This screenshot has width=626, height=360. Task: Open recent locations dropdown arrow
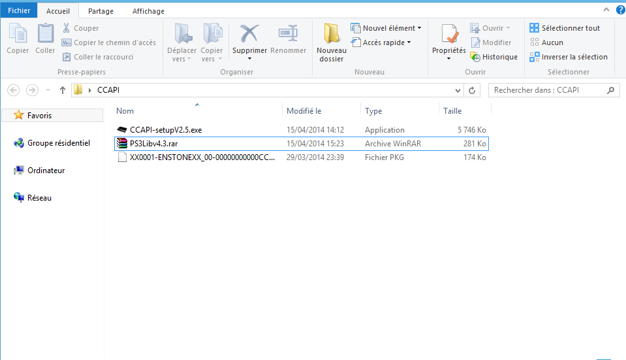point(48,90)
